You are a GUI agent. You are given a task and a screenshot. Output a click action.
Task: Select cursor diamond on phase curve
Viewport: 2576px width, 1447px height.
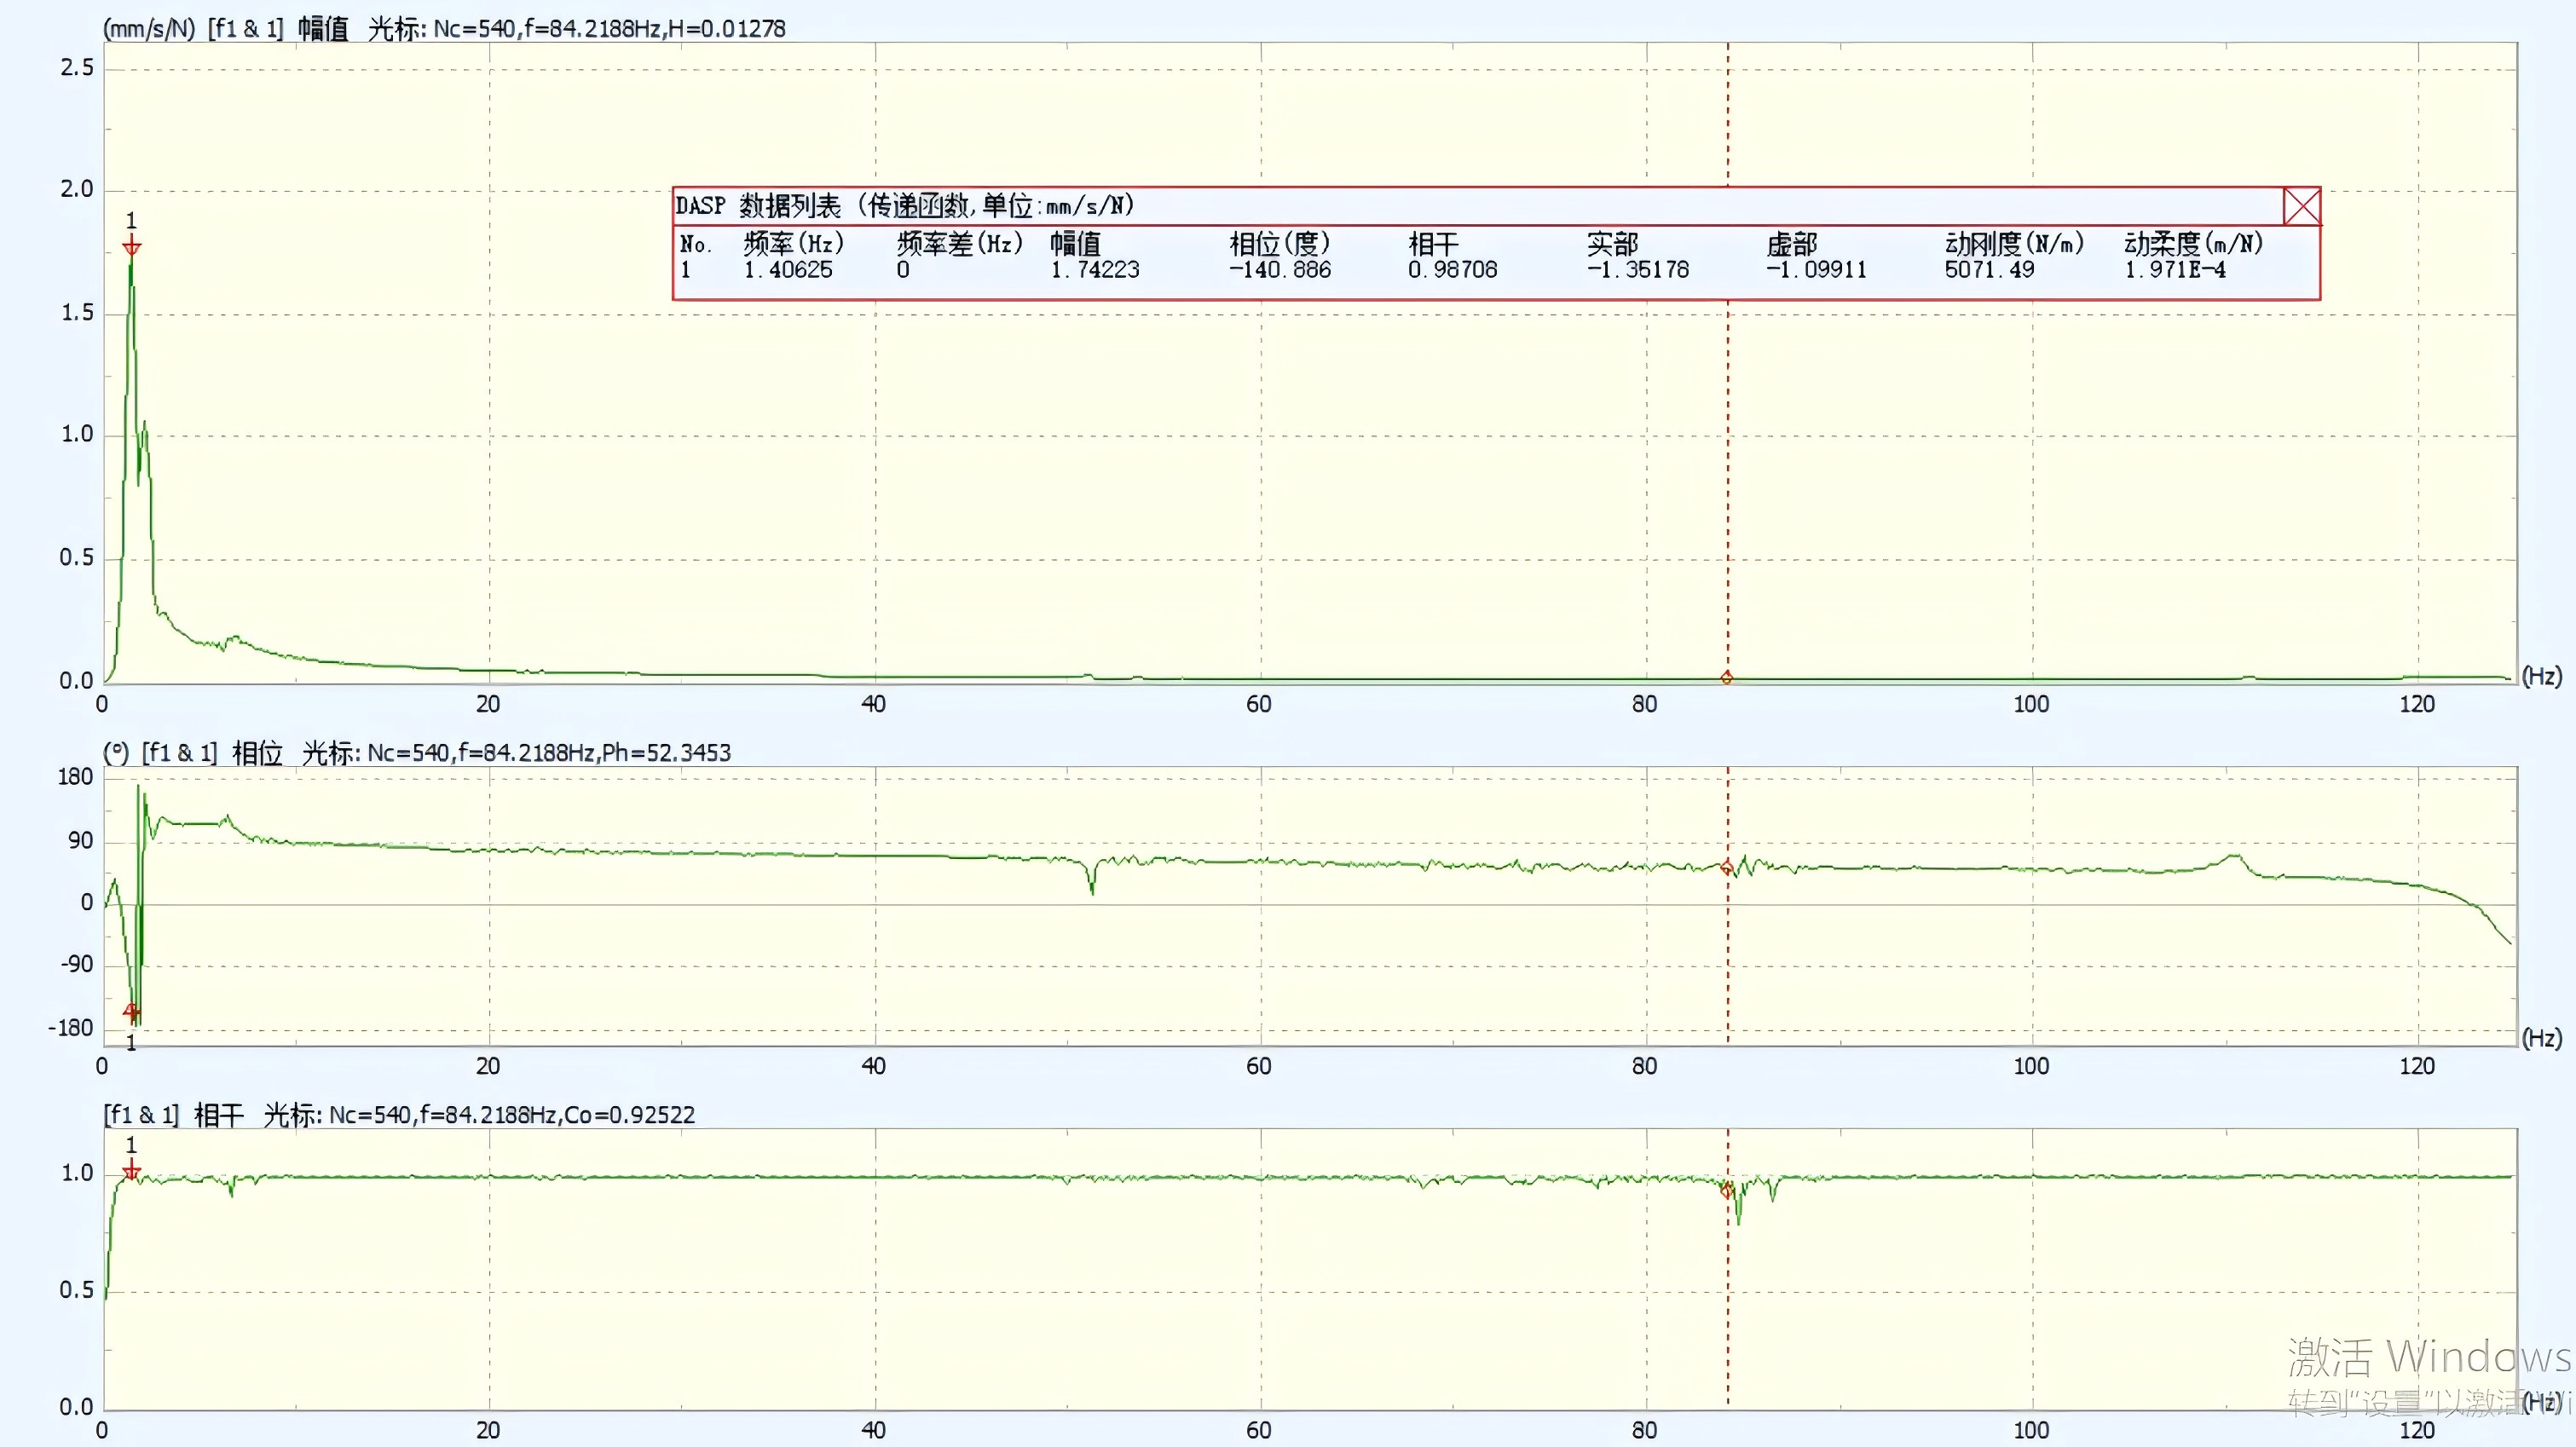tap(1727, 867)
